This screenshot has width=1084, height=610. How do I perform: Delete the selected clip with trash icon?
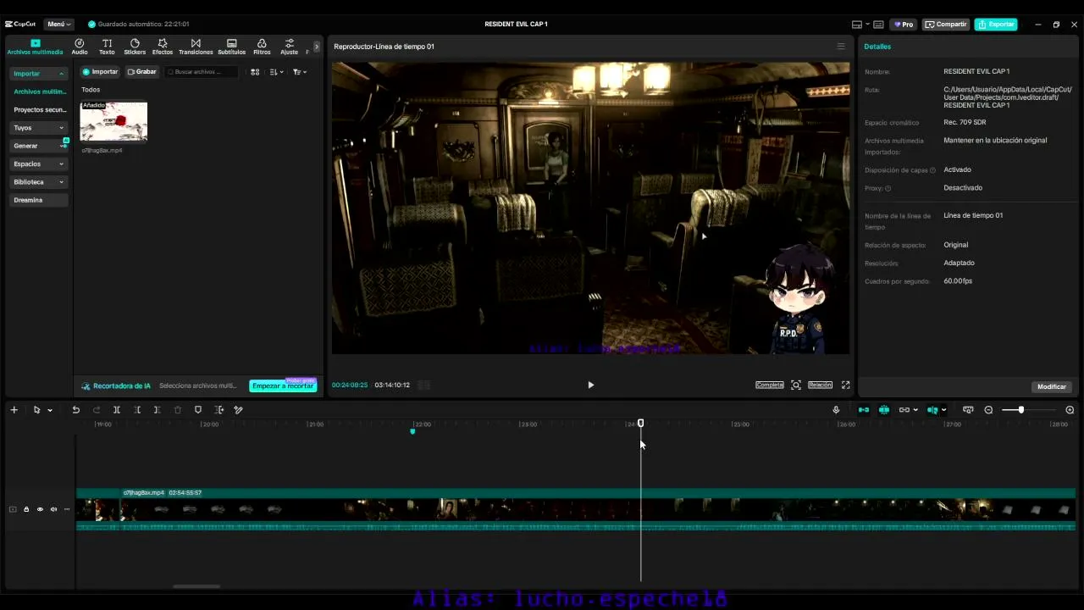pos(178,410)
